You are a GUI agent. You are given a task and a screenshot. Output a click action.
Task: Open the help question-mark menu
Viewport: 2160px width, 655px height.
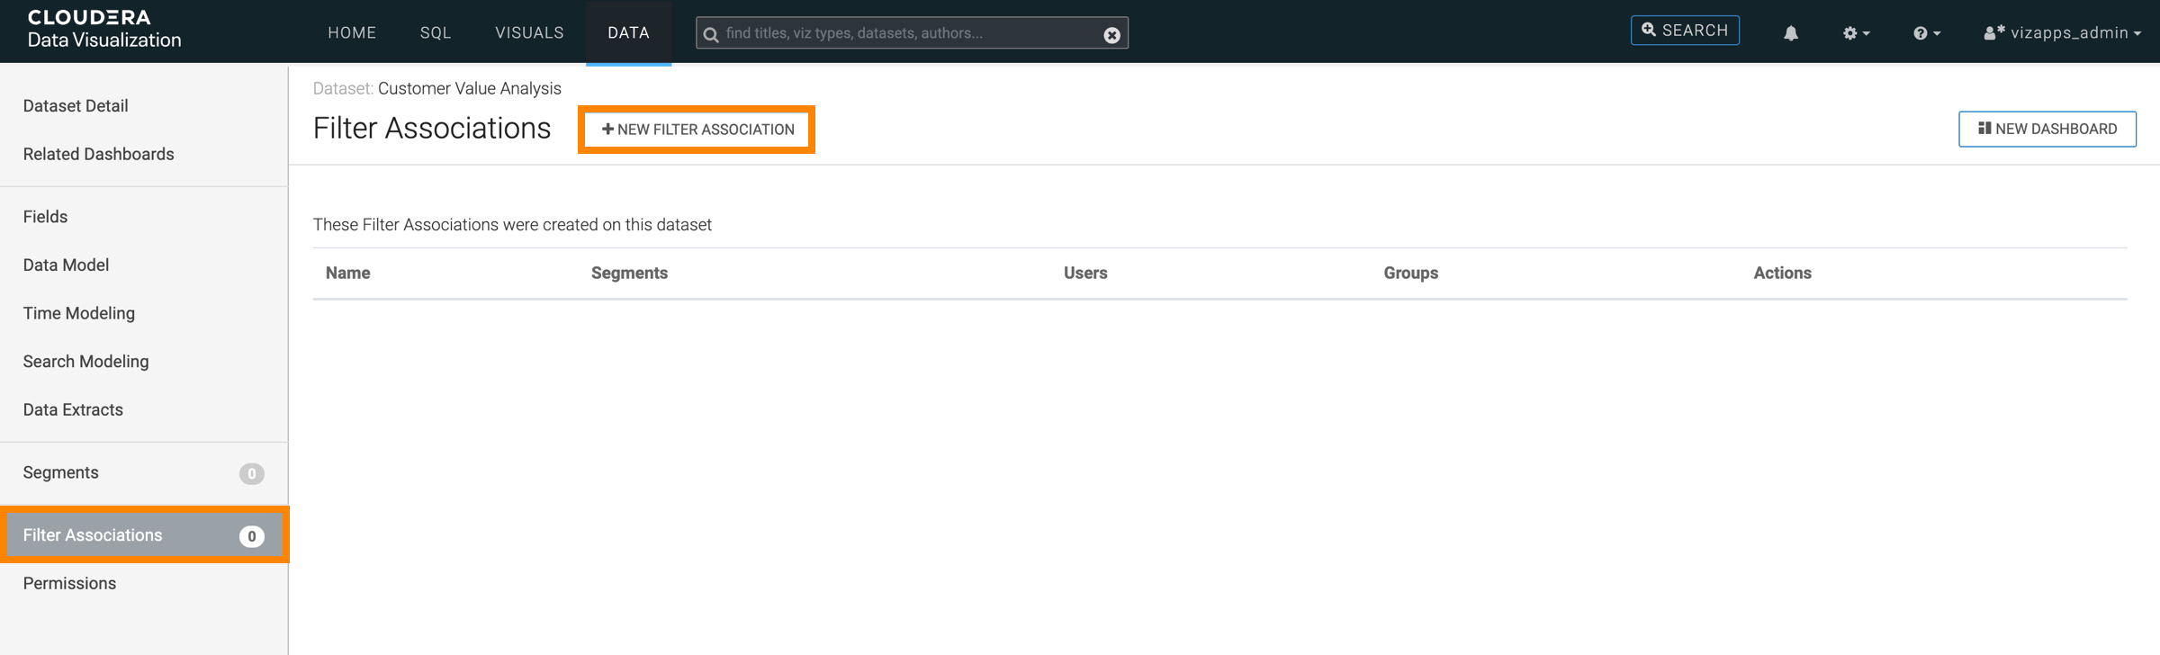[1926, 33]
